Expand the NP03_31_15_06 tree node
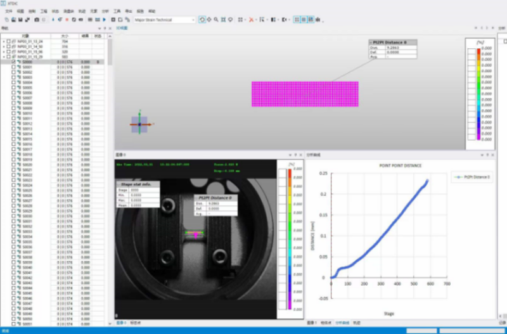The image size is (507, 334). tap(4, 51)
